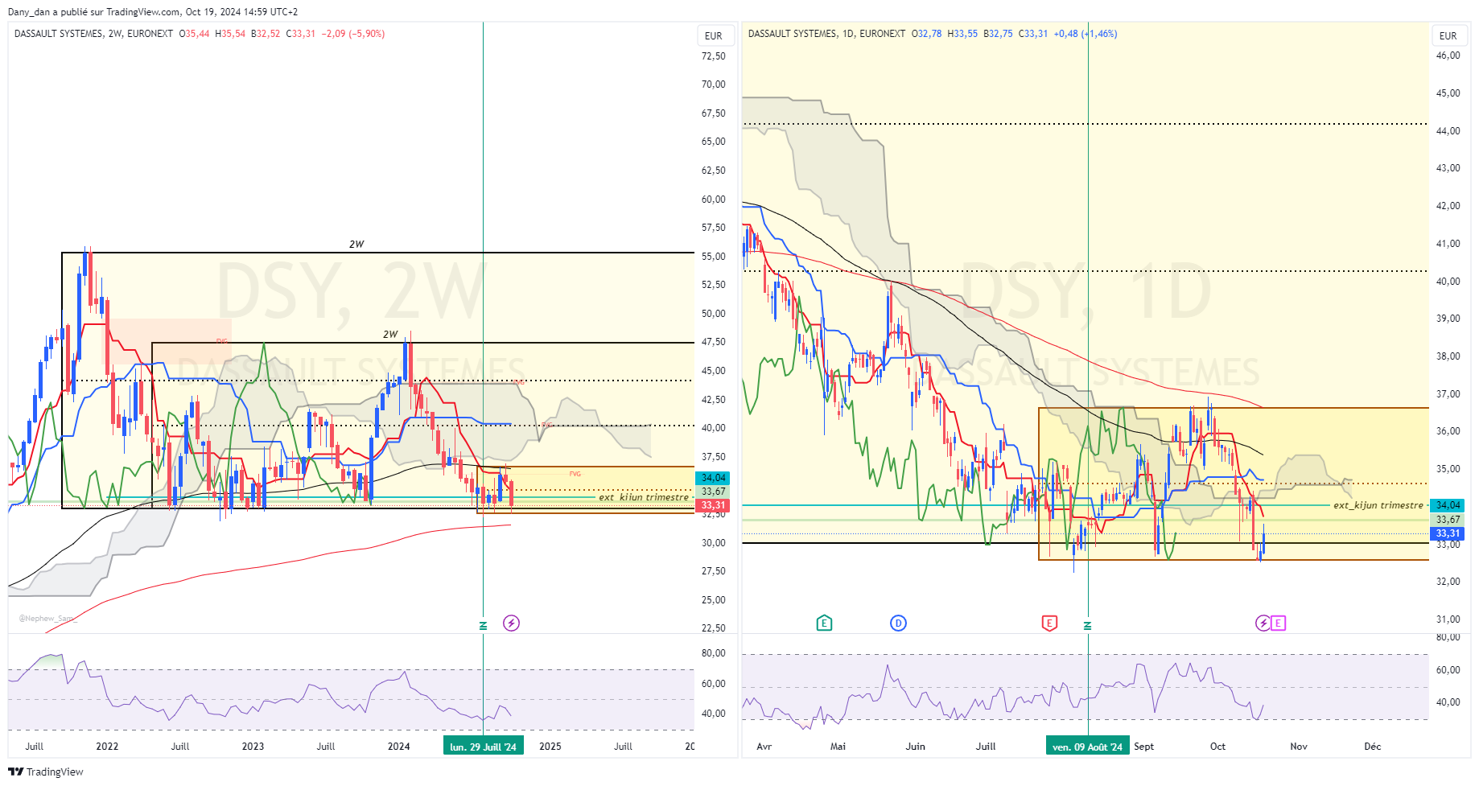
Task: Click the 2025 label on the time axis
Action: click(x=550, y=747)
